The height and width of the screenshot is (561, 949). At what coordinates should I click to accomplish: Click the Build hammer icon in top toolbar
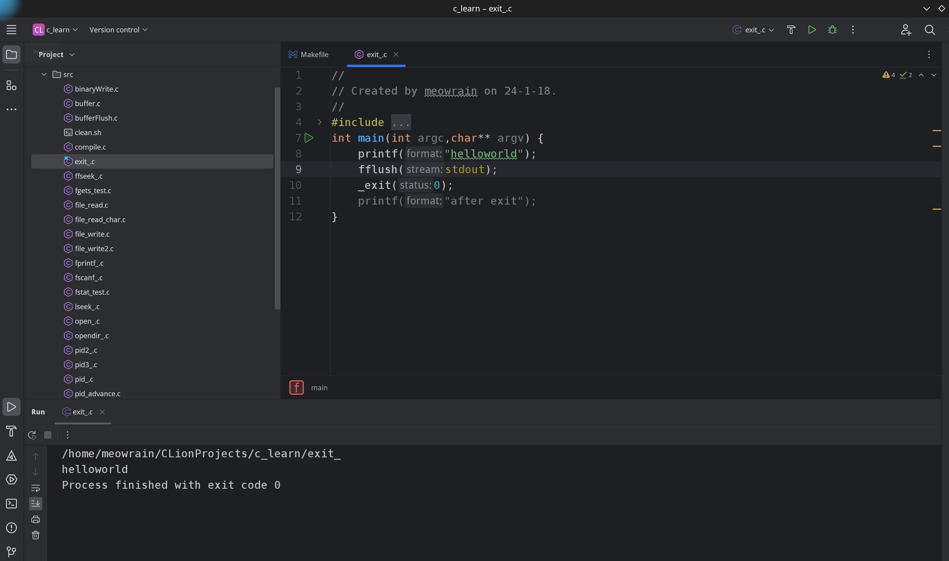point(791,30)
